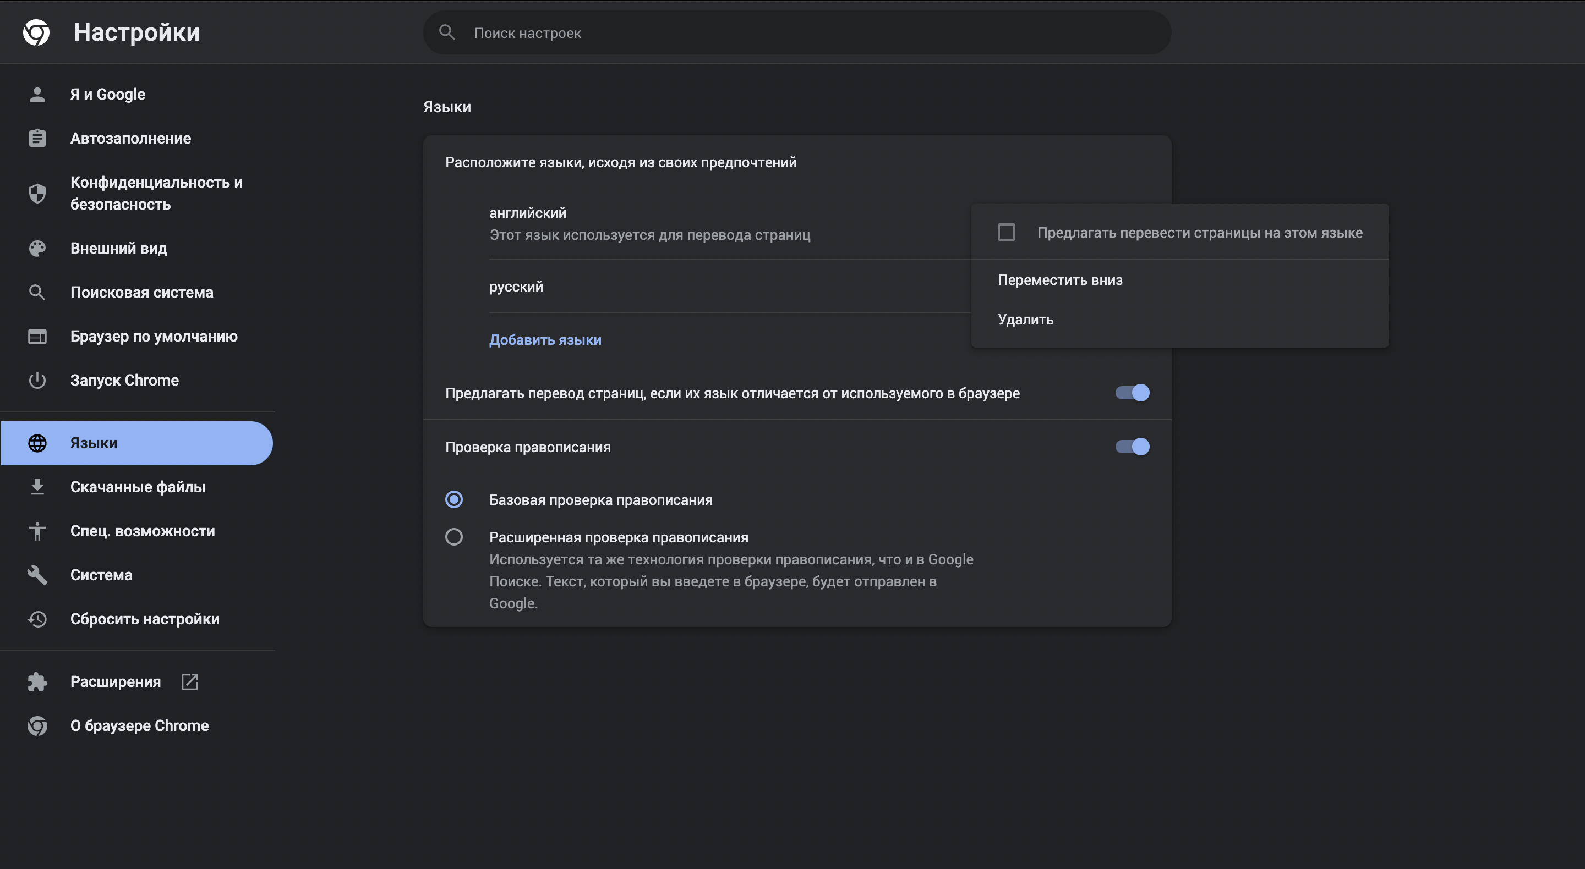This screenshot has width=1585, height=869.
Task: Click the magnifier icon in search bar
Action: coord(447,32)
